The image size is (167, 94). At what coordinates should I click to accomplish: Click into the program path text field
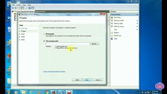point(68,44)
